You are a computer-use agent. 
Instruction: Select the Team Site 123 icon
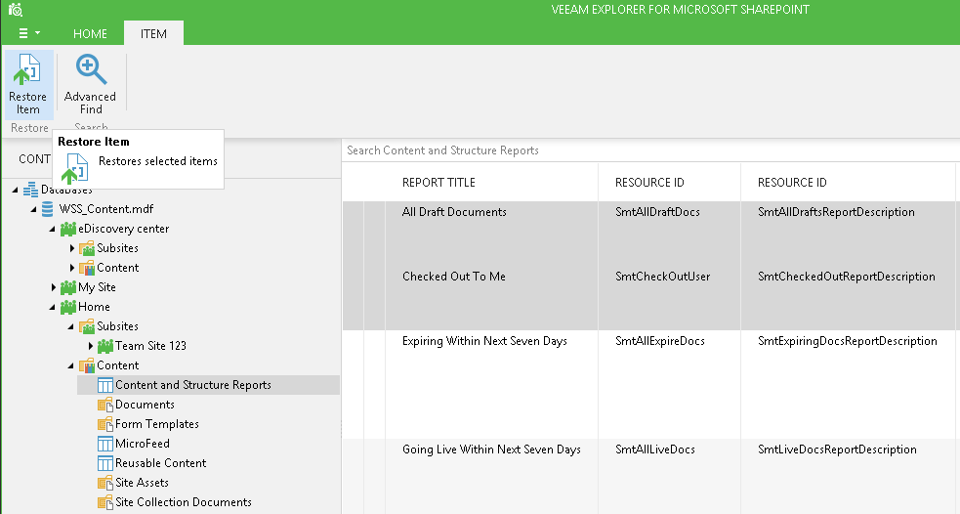pos(105,346)
